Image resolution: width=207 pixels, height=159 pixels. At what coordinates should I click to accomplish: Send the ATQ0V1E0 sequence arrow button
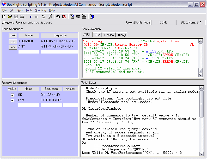click(13, 42)
